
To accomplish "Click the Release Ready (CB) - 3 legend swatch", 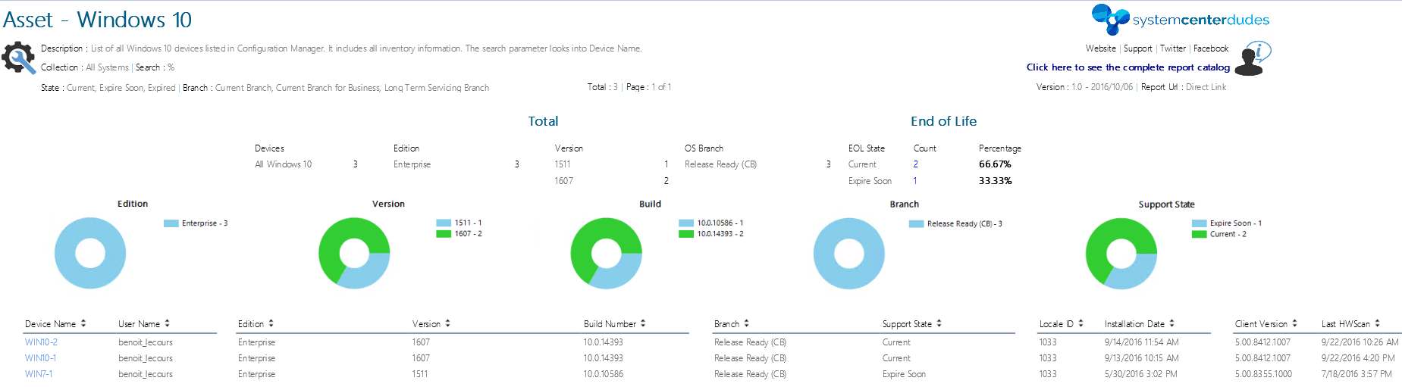I will [916, 224].
